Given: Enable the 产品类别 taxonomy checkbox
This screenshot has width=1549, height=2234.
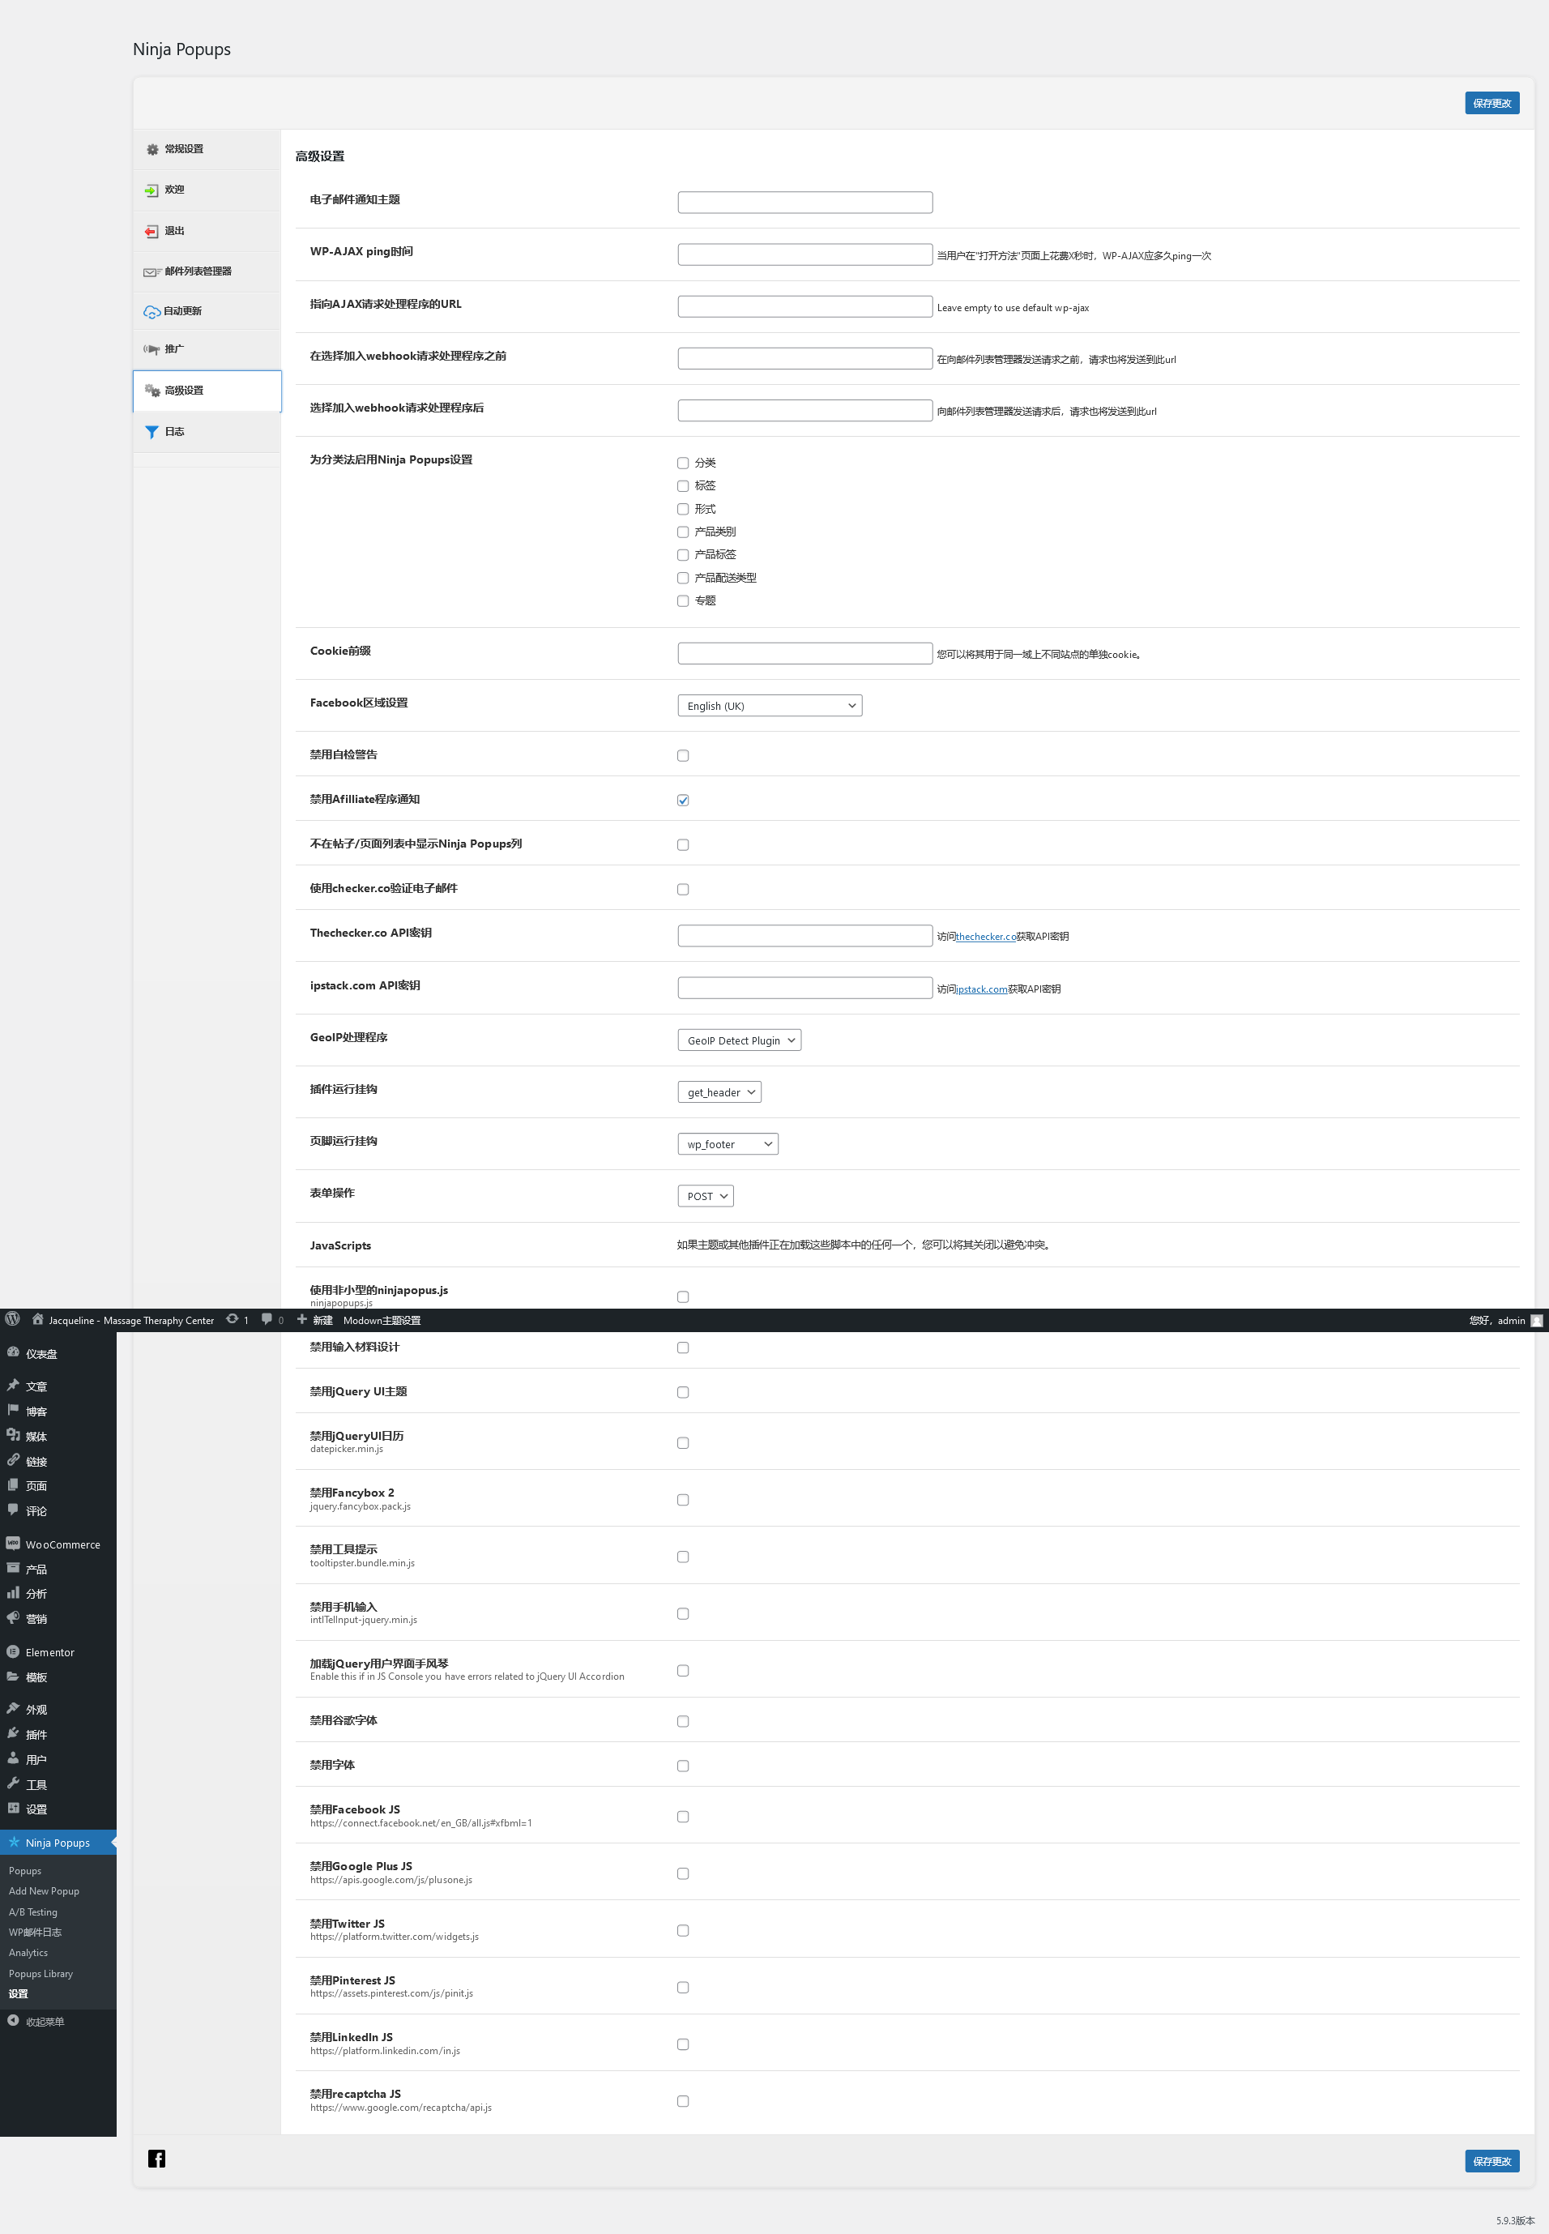Looking at the screenshot, I should click(682, 532).
